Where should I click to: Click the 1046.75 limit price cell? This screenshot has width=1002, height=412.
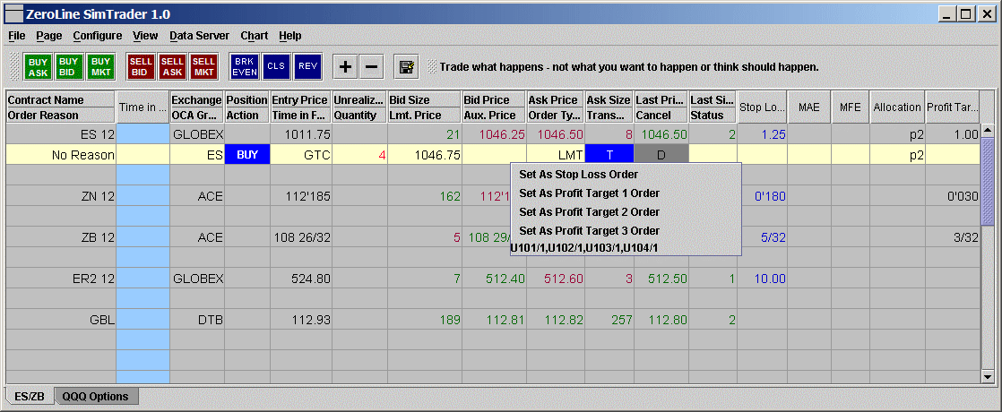[x=424, y=155]
